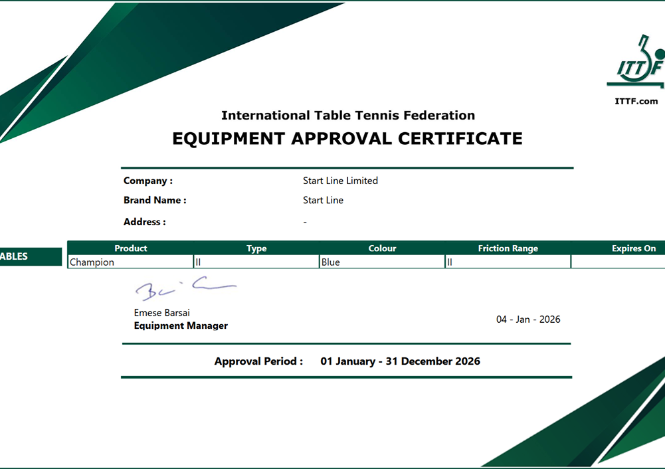Click the Equipment Approval Certificate title
Screen dimensions: 665x469
pos(347,139)
